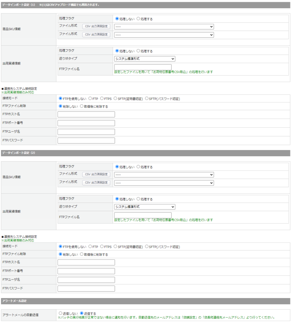Select FTPを使用しない mode in import setting (1)
The width and height of the screenshot is (291, 322).
click(x=60, y=98)
